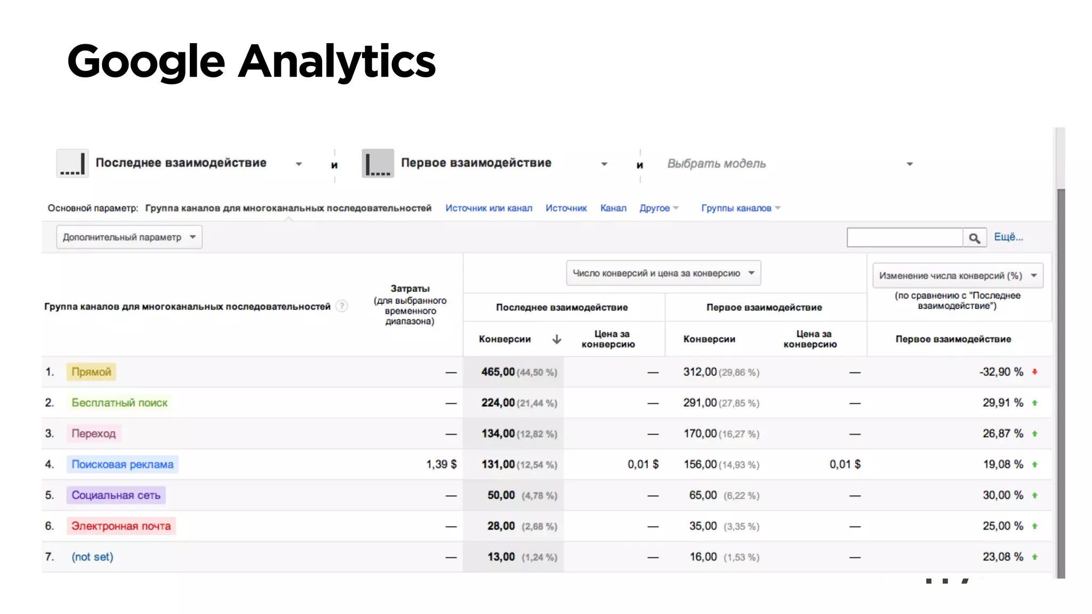This screenshot has width=1092, height=614.
Task: Click the First Interaction model icon
Action: pos(378,163)
